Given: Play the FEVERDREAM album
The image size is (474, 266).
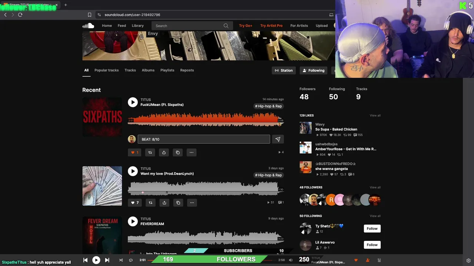Looking at the screenshot, I should point(133,221).
